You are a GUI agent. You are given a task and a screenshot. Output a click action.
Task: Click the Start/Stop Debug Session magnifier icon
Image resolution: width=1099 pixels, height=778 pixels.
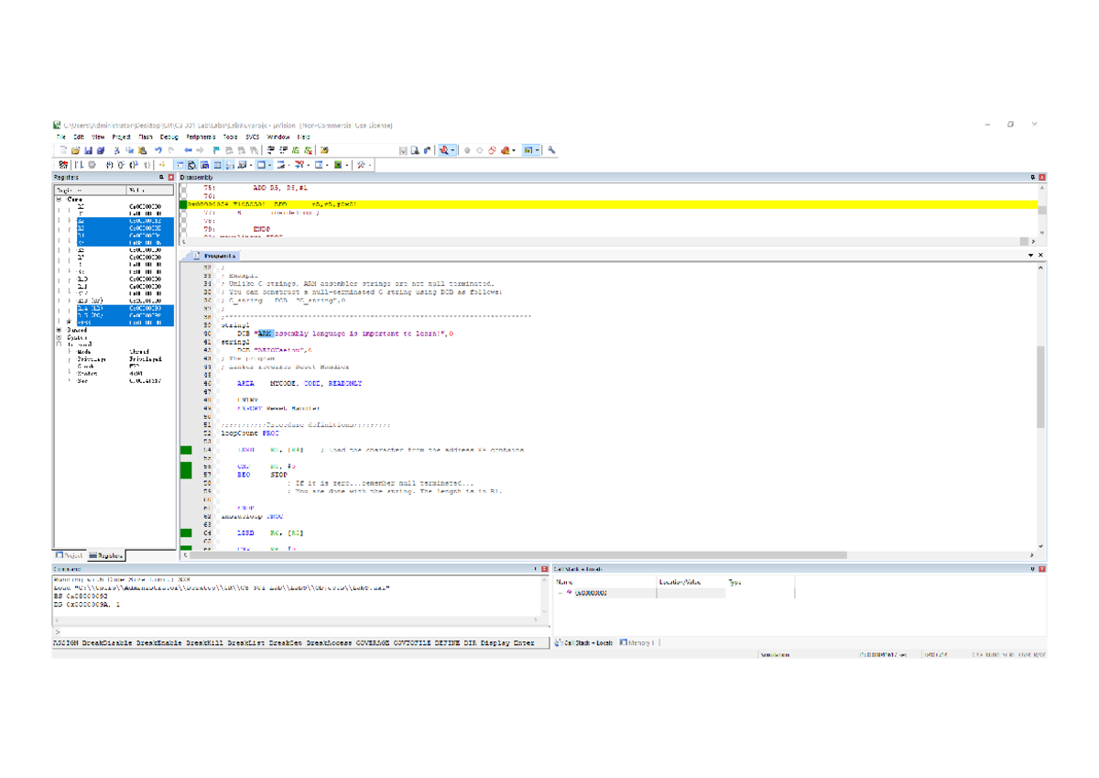[444, 150]
